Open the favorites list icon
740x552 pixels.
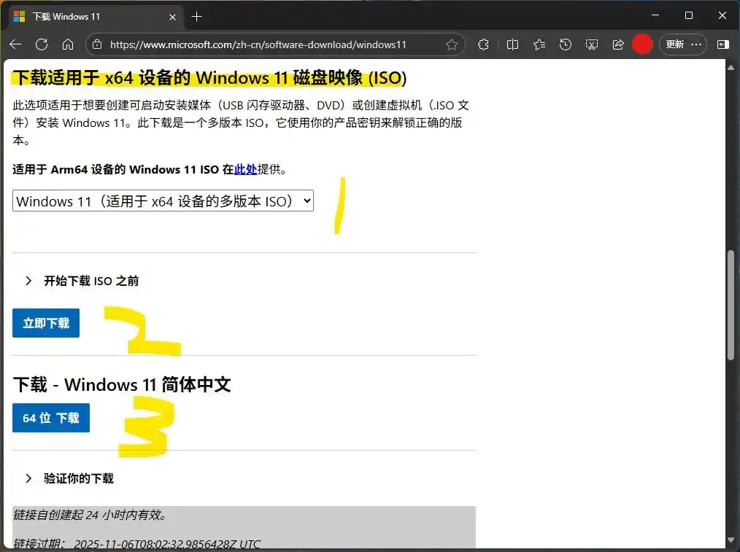539,44
